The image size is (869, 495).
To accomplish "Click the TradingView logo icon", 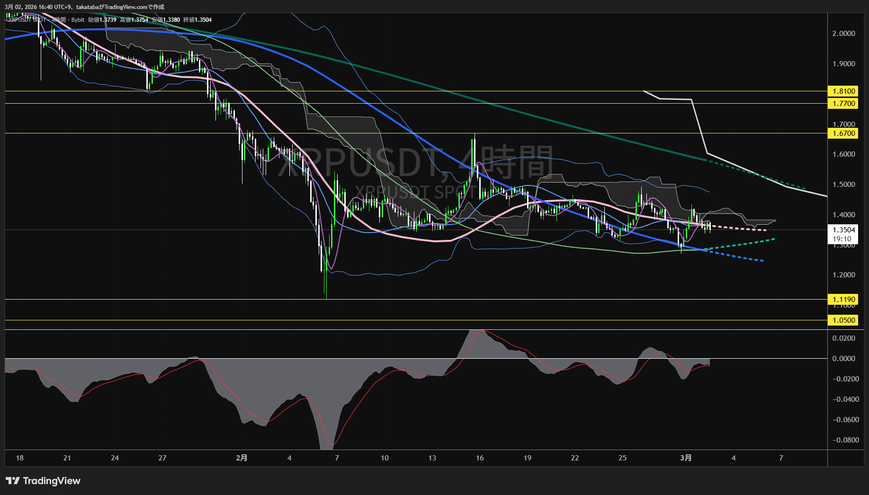I will pos(13,481).
